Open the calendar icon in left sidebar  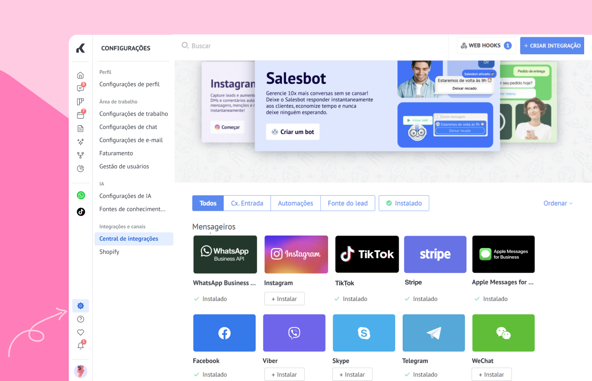pyautogui.click(x=80, y=115)
